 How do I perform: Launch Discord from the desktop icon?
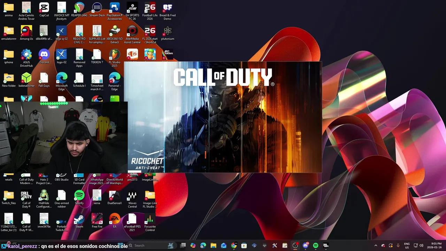(44, 56)
